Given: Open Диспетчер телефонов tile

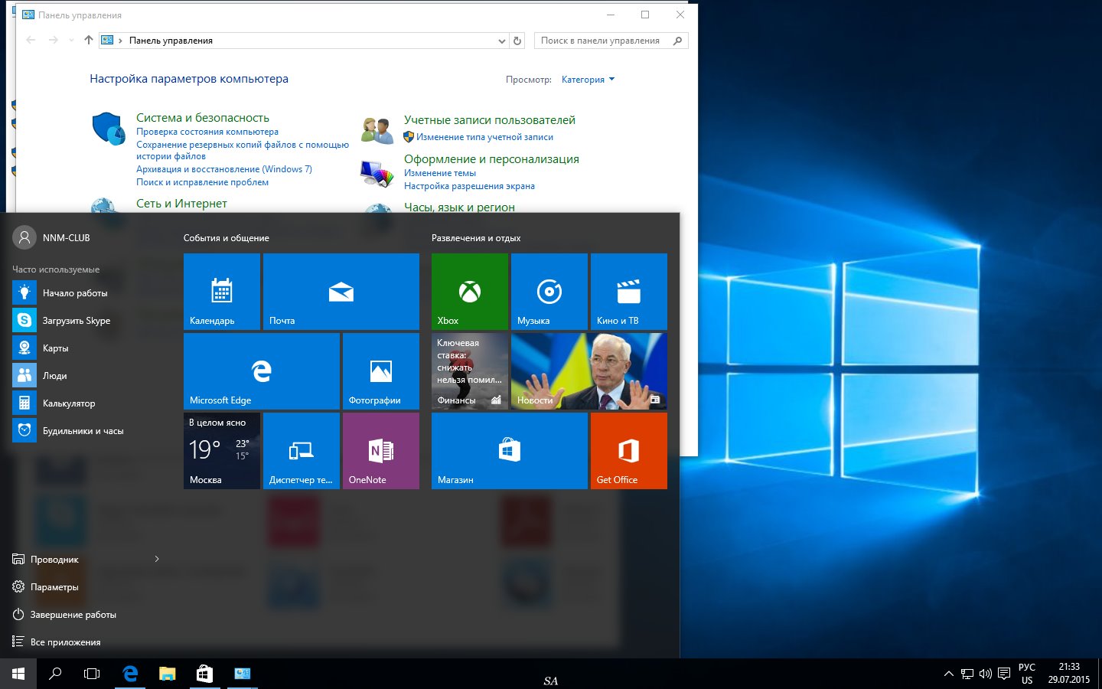Looking at the screenshot, I should (302, 451).
